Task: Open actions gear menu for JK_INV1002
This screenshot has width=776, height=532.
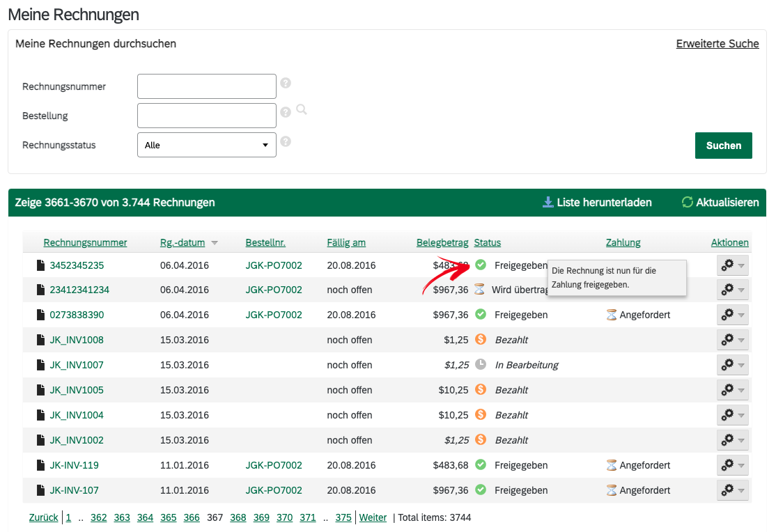Action: pos(732,440)
